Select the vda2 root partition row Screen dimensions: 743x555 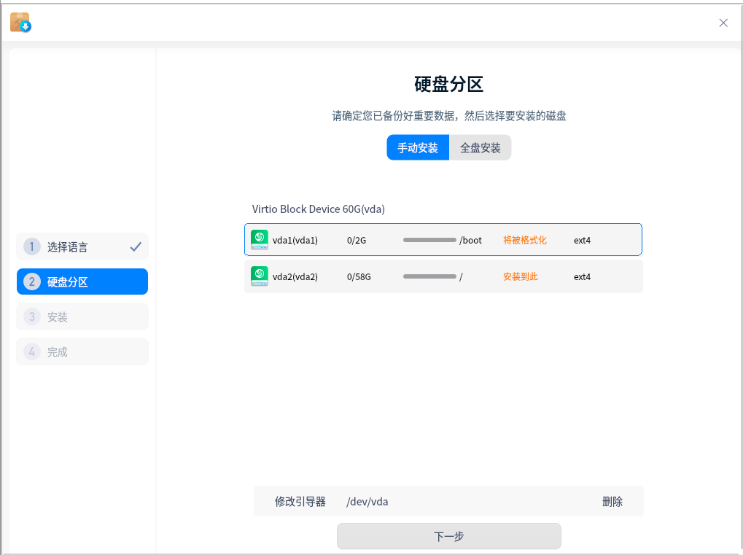tap(443, 277)
